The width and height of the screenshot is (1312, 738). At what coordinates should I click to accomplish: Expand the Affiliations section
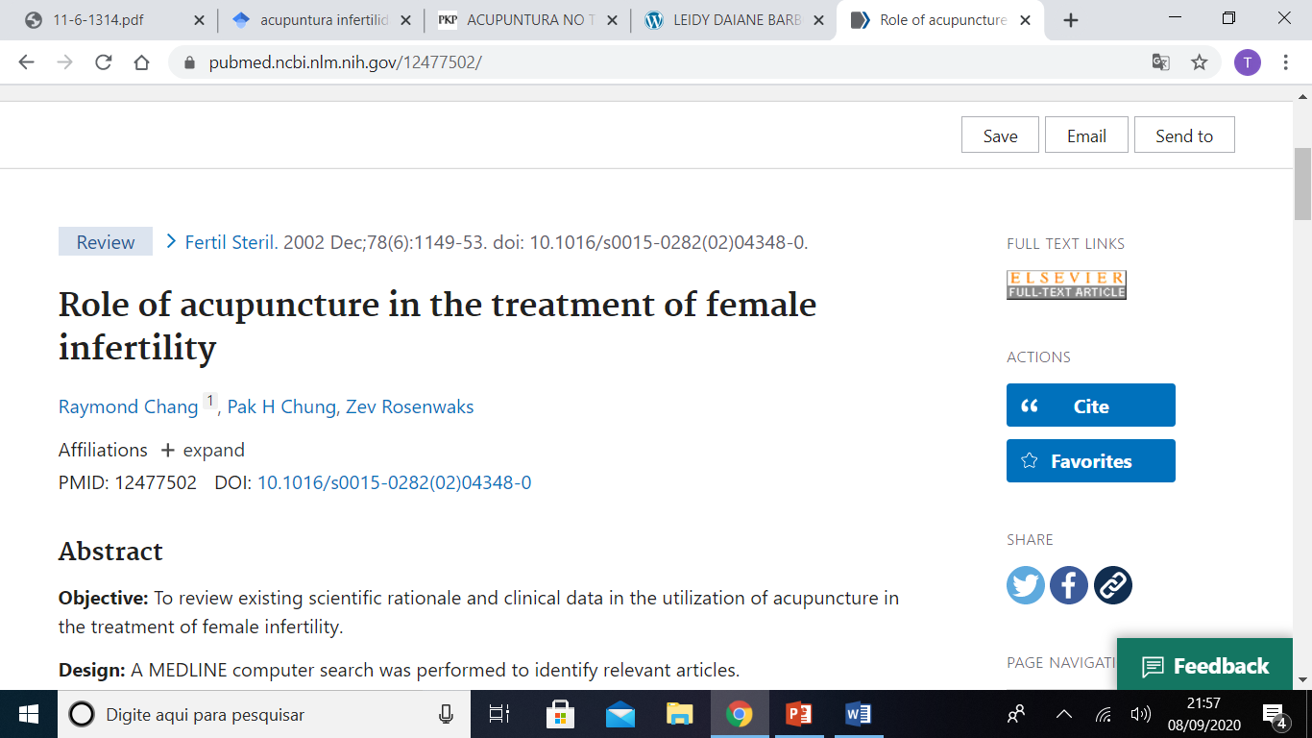point(202,450)
